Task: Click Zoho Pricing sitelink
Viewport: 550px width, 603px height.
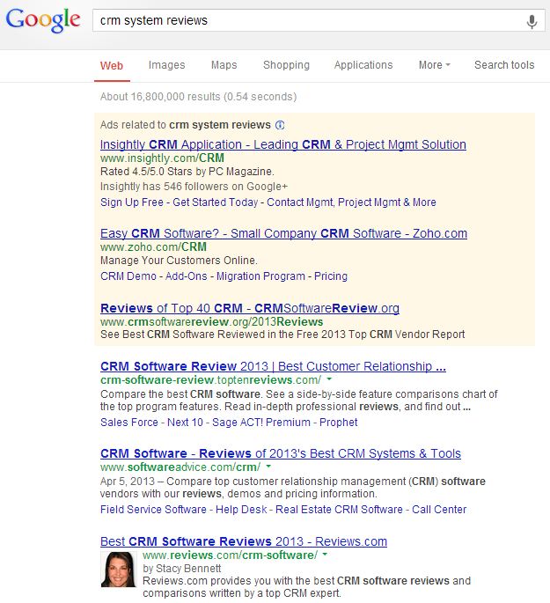Action: [331, 276]
